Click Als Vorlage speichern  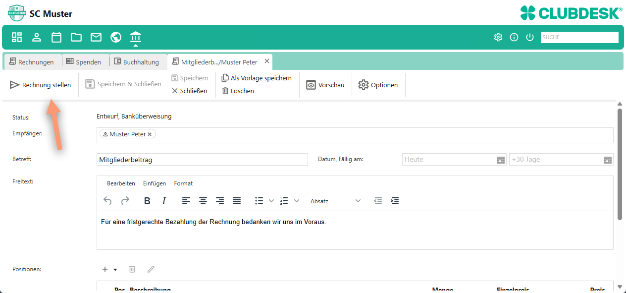(x=257, y=78)
